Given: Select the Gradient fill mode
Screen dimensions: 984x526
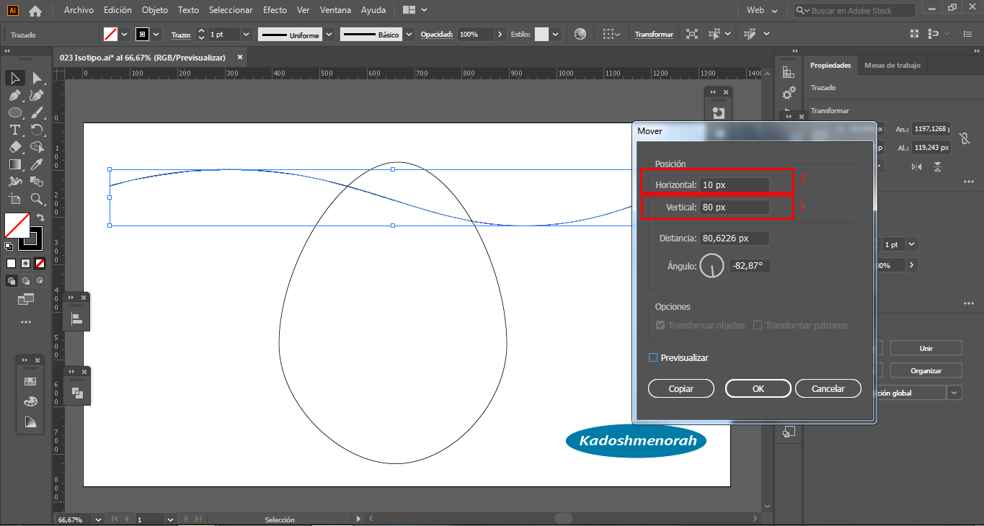Looking at the screenshot, I should coord(25,263).
